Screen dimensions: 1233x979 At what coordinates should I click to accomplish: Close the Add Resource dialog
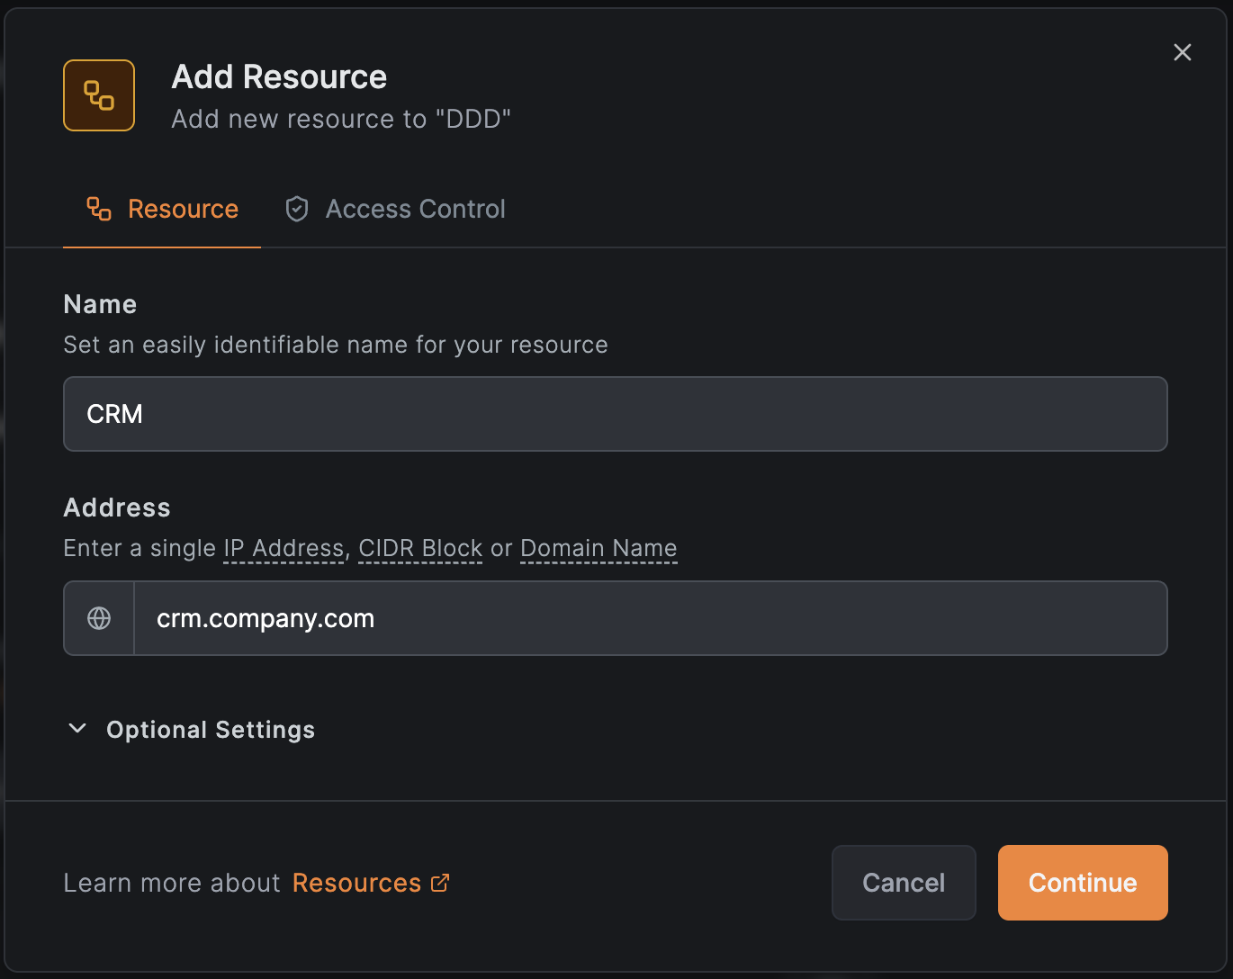tap(1183, 52)
